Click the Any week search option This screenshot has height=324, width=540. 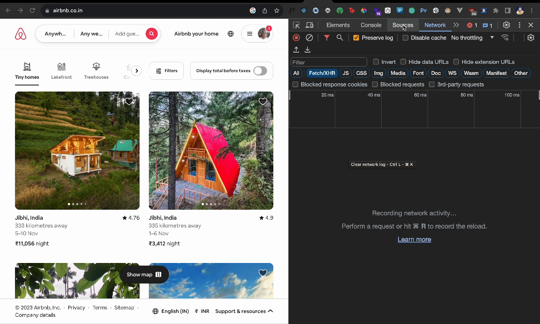91,34
